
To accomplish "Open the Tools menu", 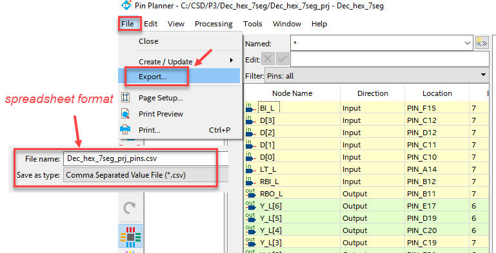I will [x=252, y=24].
